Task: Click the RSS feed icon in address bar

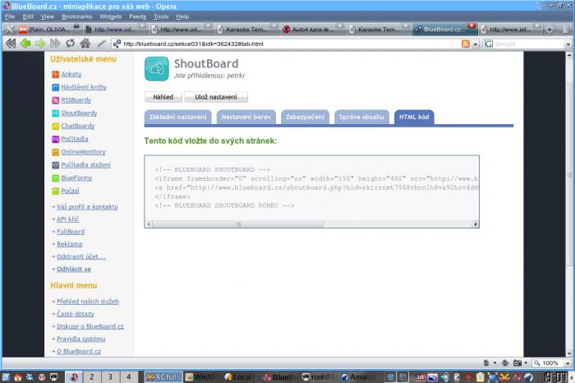Action: (466, 44)
